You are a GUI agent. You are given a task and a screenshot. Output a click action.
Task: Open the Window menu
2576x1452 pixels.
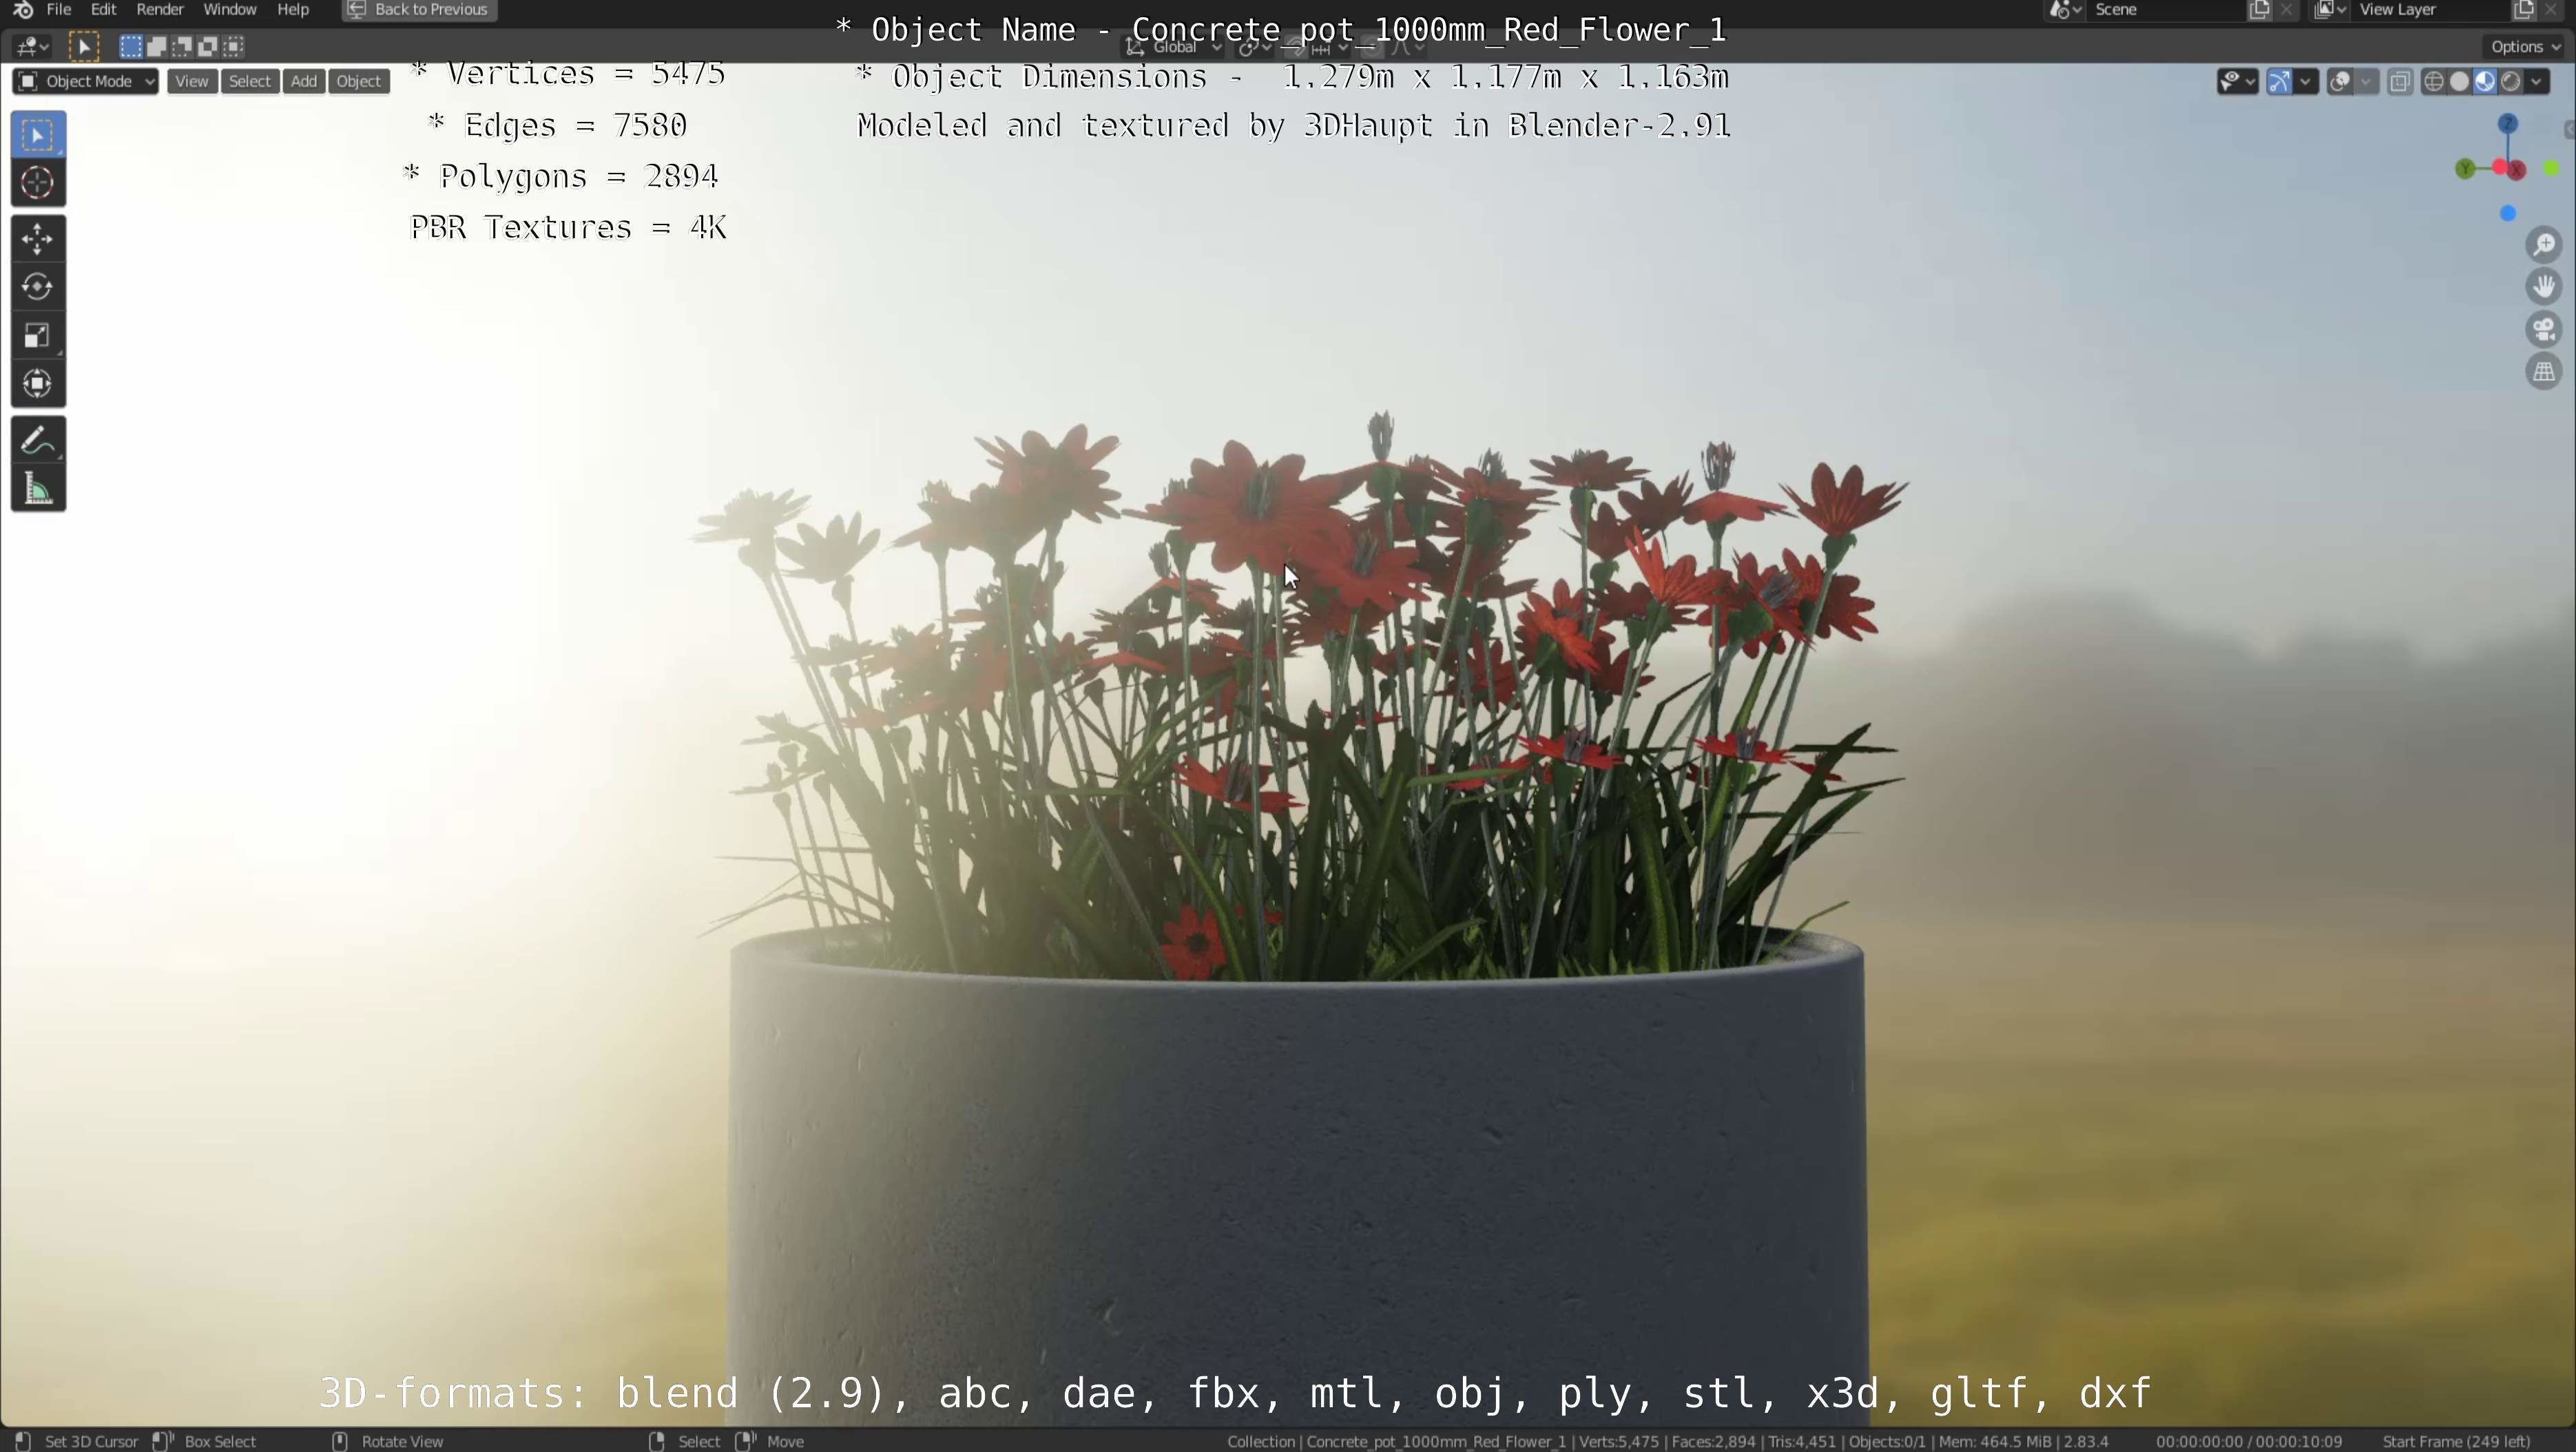[x=230, y=10]
